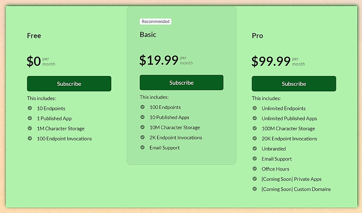The width and height of the screenshot is (362, 213).
Task: Click the Recommended badge
Action: [x=155, y=21]
